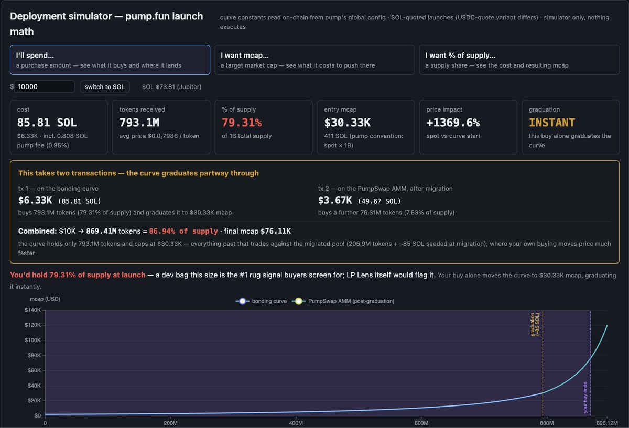Click "You'd hold 79.31% of supply" warning
This screenshot has height=428, width=629.
(78, 275)
